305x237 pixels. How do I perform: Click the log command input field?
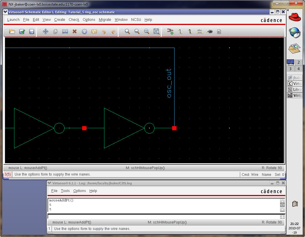tap(163, 216)
